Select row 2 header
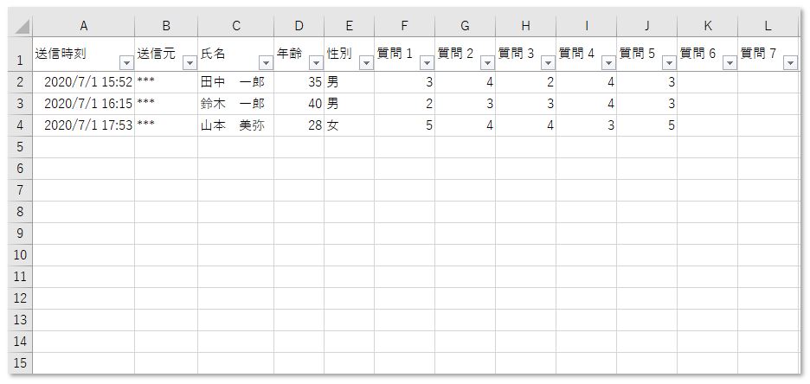This screenshot has width=810, height=384. tap(20, 82)
